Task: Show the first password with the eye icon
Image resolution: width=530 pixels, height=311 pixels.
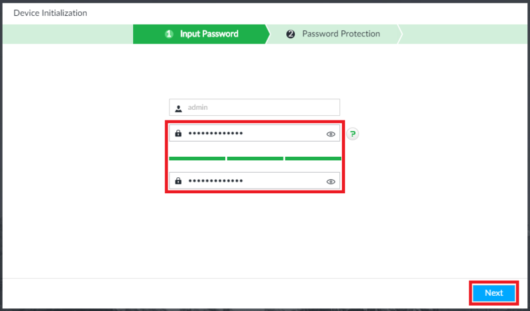Action: [331, 134]
